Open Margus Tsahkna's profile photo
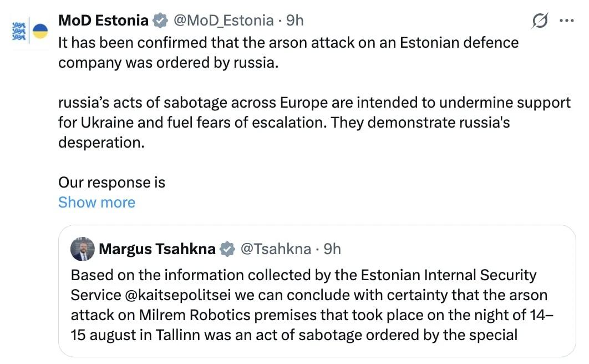This screenshot has height=364, width=589. 83,249
